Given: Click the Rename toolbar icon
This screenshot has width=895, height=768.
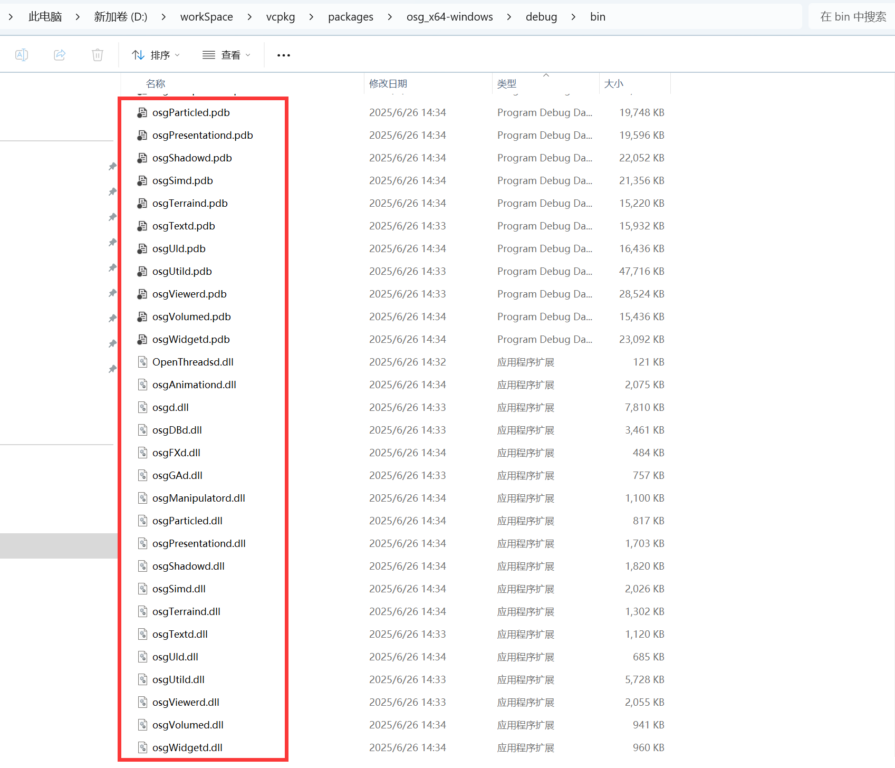Looking at the screenshot, I should click(x=22, y=55).
